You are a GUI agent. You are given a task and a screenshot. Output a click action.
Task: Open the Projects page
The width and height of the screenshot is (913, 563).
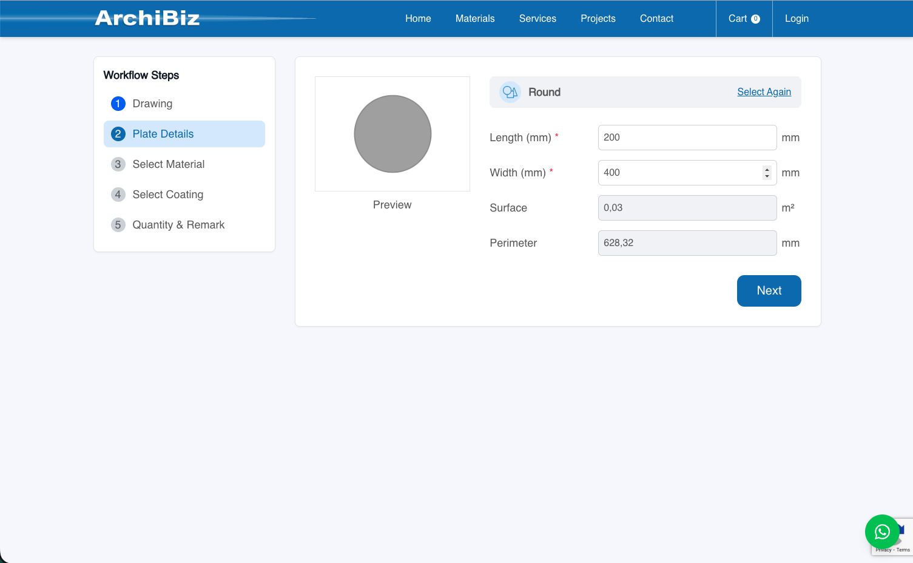598,18
